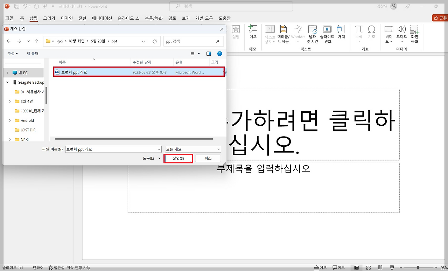The height and width of the screenshot is (271, 448).
Task: Open the view options dropdown arrow in dialog
Action: [199, 54]
